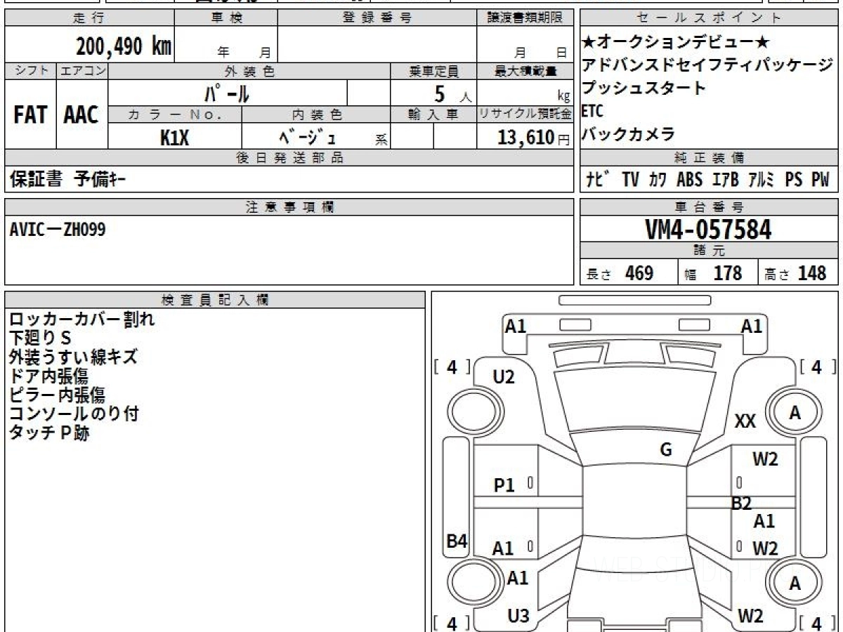843x632 pixels.
Task: Click the 譲渡書類期限 header cell
Action: click(x=525, y=18)
